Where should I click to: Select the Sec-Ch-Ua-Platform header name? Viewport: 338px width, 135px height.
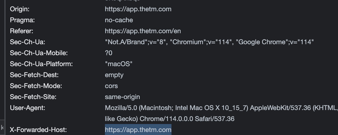tap(41, 64)
